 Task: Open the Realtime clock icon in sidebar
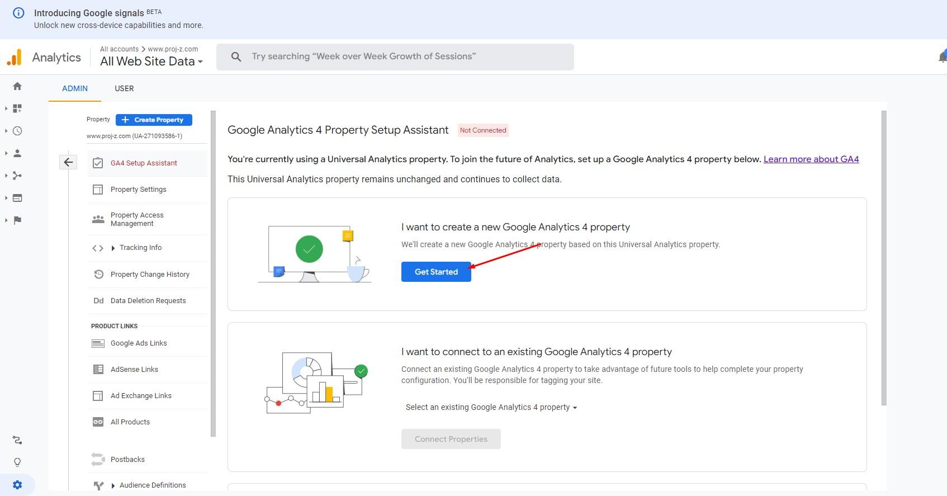click(x=17, y=131)
